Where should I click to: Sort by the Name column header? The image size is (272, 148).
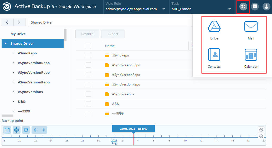pyautogui.click(x=110, y=46)
